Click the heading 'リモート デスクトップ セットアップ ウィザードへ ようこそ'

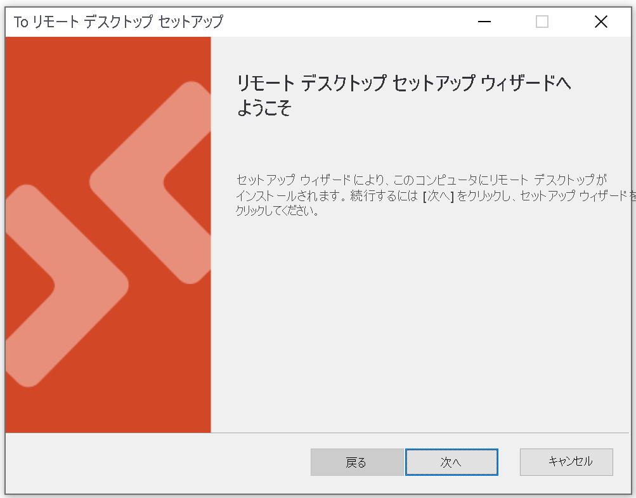coord(403,95)
